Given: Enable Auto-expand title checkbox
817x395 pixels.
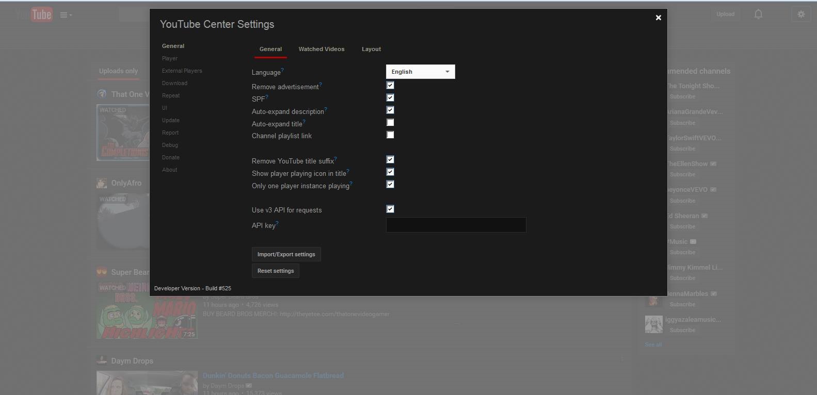Looking at the screenshot, I should 390,122.
